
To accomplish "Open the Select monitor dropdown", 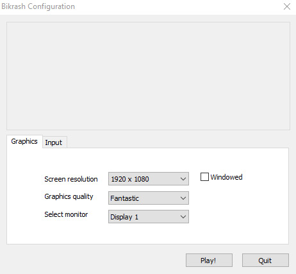I will pos(149,217).
